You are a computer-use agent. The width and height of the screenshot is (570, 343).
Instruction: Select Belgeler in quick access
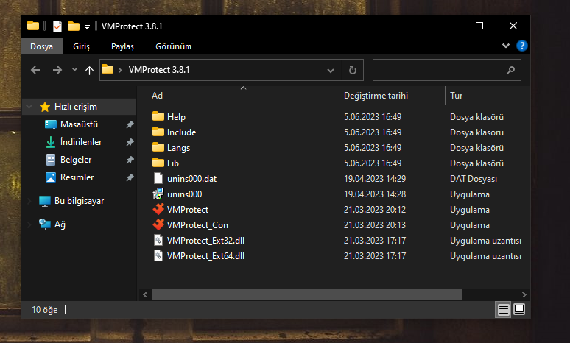[x=76, y=160]
